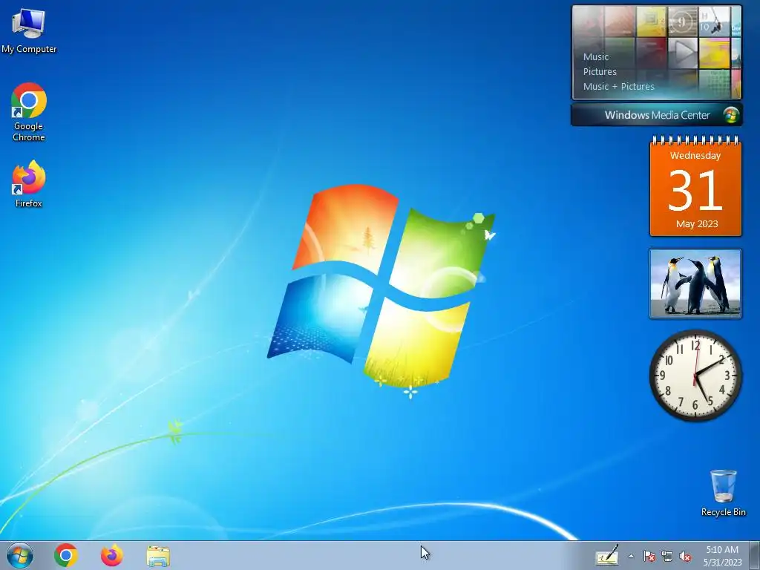Open Windows Explorer from the taskbar
This screenshot has height=570, width=760.
pos(158,556)
